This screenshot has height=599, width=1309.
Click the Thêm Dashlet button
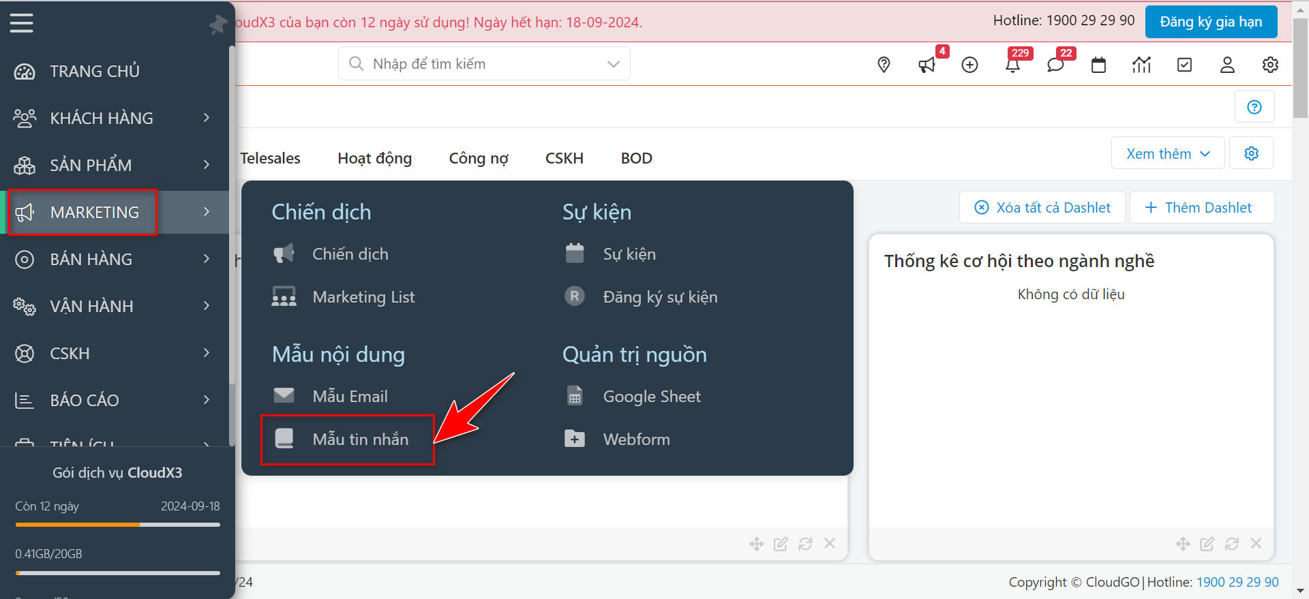pos(1201,208)
